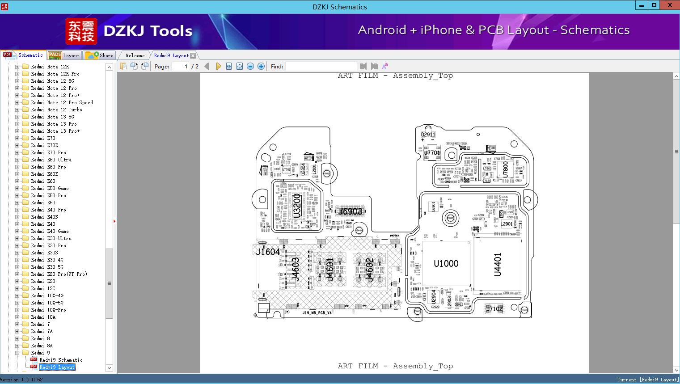Select Redmi K60E folder
680x384 pixels.
44,174
